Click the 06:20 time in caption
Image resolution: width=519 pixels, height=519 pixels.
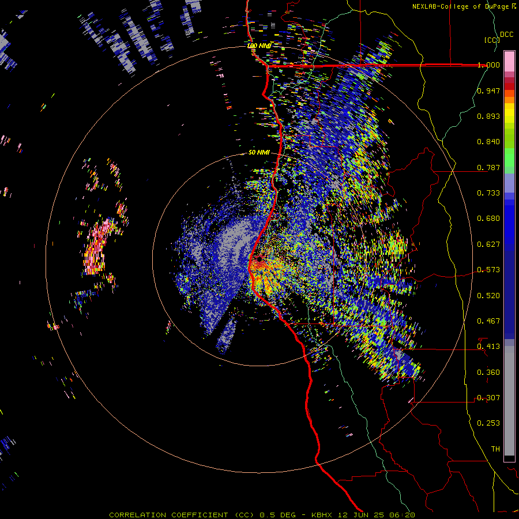point(401,515)
